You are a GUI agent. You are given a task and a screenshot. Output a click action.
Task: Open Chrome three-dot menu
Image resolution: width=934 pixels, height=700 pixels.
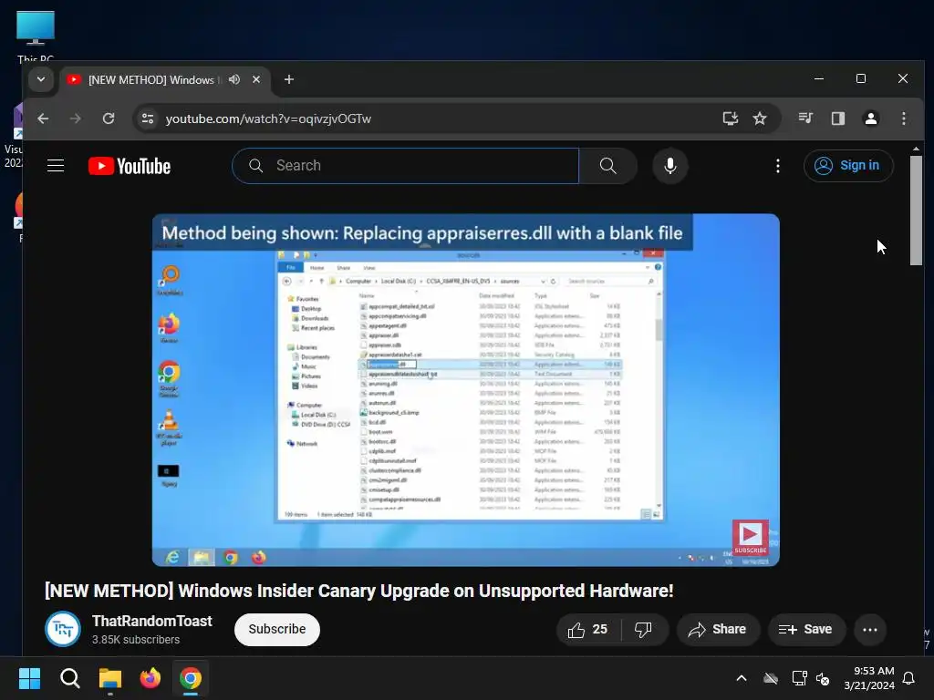pyautogui.click(x=904, y=118)
